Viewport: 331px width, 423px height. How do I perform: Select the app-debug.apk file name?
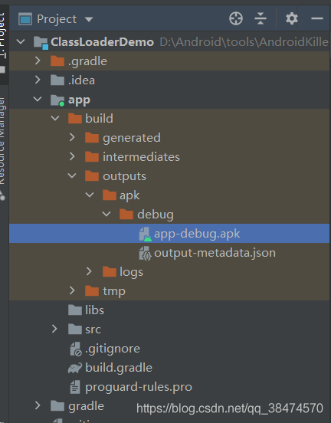pyautogui.click(x=197, y=234)
